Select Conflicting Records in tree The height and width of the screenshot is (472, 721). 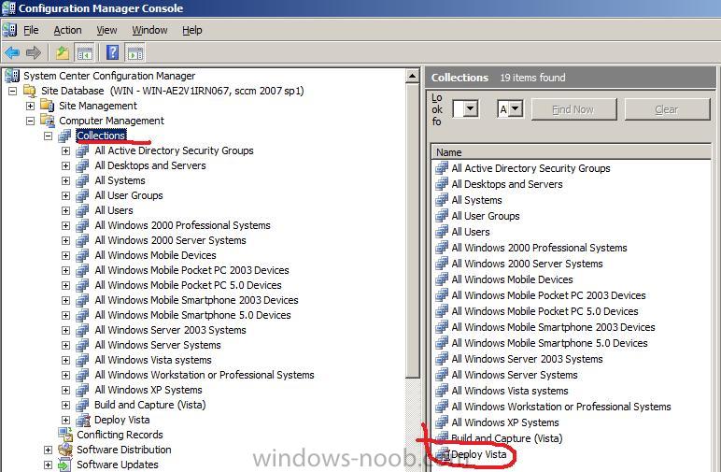coord(120,435)
